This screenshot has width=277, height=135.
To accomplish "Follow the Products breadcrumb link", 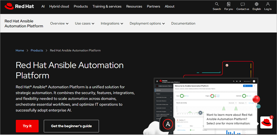I will coord(37,50).
